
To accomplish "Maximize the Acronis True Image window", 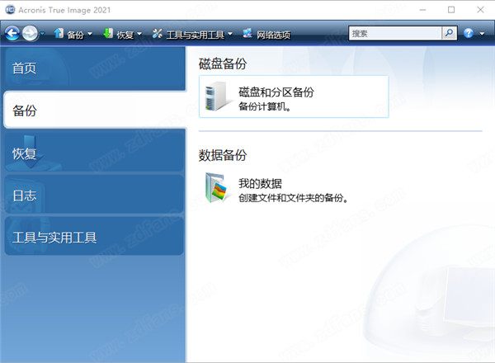I will point(451,10).
